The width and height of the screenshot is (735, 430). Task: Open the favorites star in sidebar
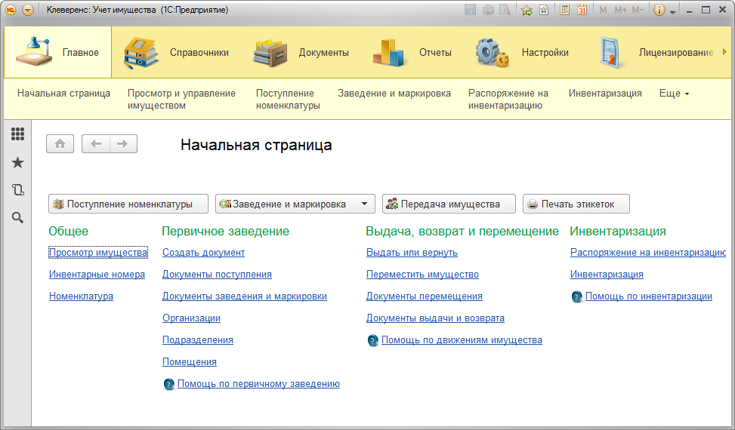pyautogui.click(x=17, y=162)
